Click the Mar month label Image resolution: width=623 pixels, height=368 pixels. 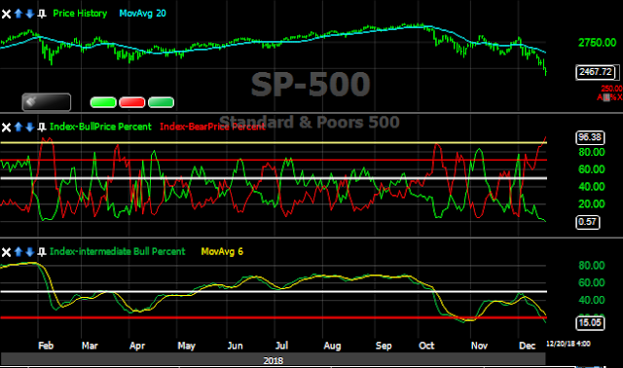[x=90, y=346]
